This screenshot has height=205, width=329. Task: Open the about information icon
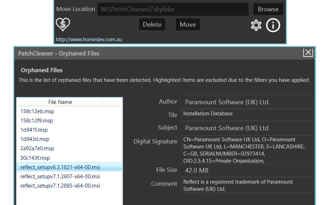click(273, 25)
